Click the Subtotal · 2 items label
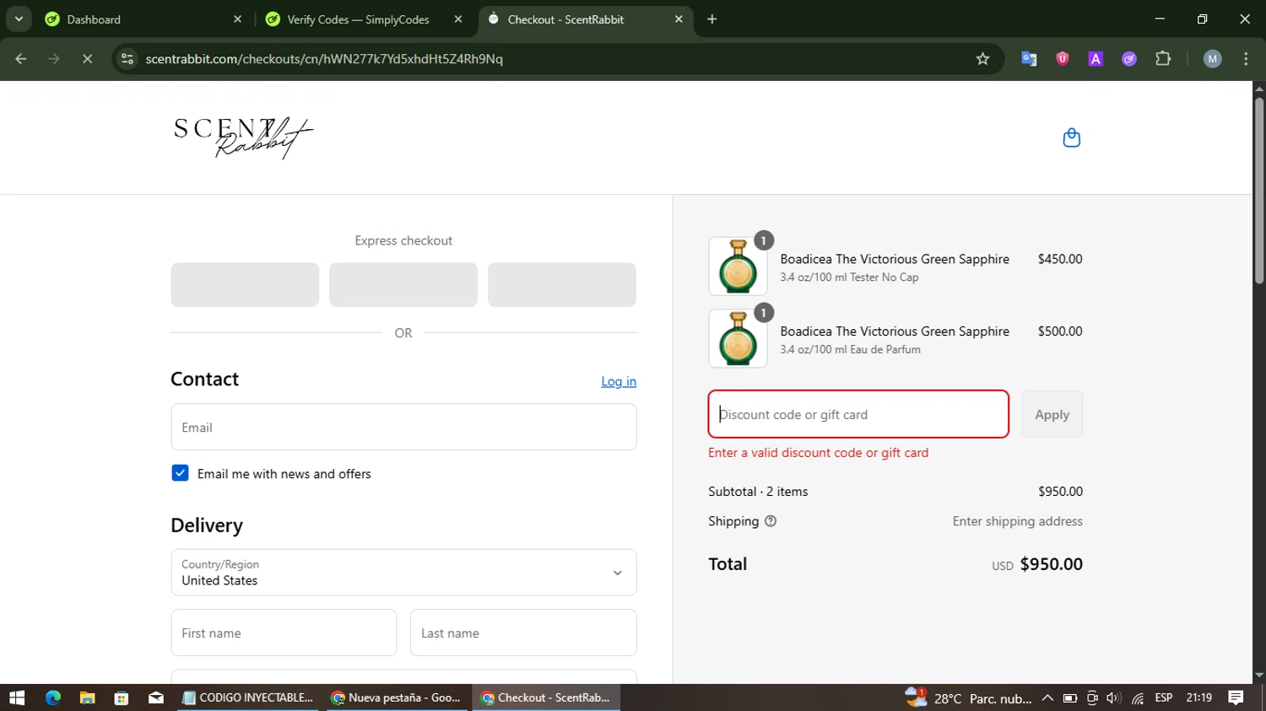The width and height of the screenshot is (1266, 711). [x=758, y=491]
